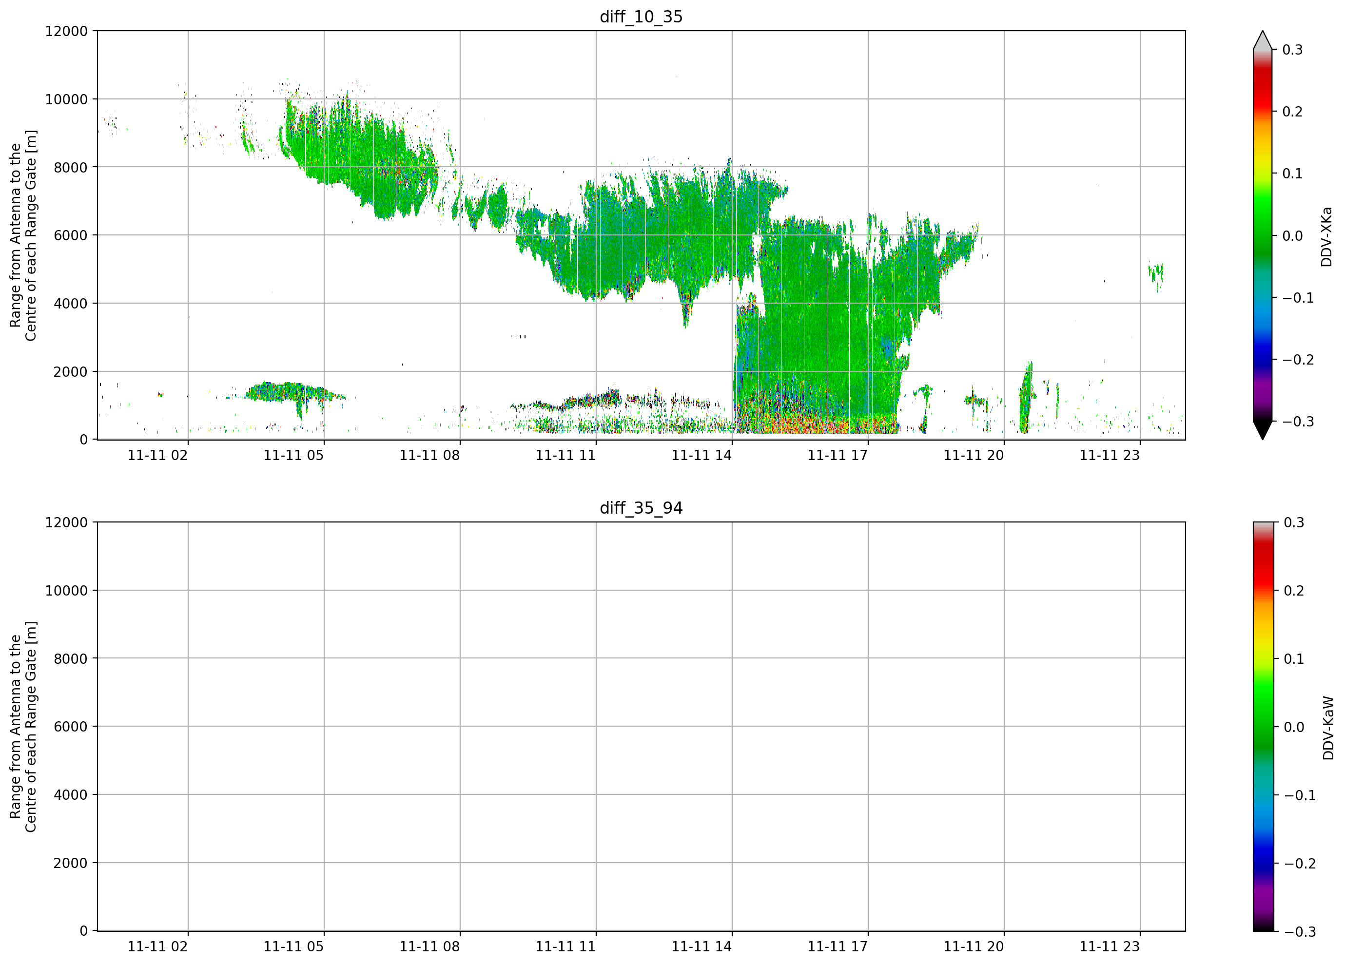This screenshot has height=964, width=1345.
Task: Click the "0.0" tick on the DDV-XKa colorbar
Action: click(x=1293, y=236)
